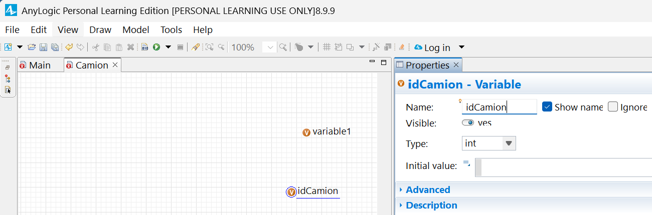Open the Log in dropdown arrow
Image resolution: width=652 pixels, height=215 pixels.
pos(461,47)
